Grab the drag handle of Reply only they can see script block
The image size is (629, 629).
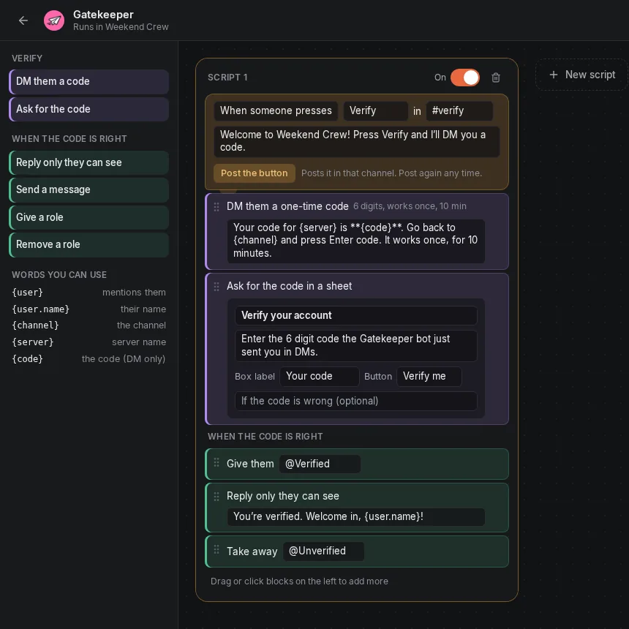click(216, 497)
